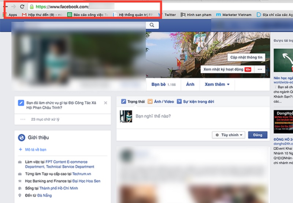293x203 pixels.
Task: Open the ĐỒNG HỒ ad title link
Action: 283,139
